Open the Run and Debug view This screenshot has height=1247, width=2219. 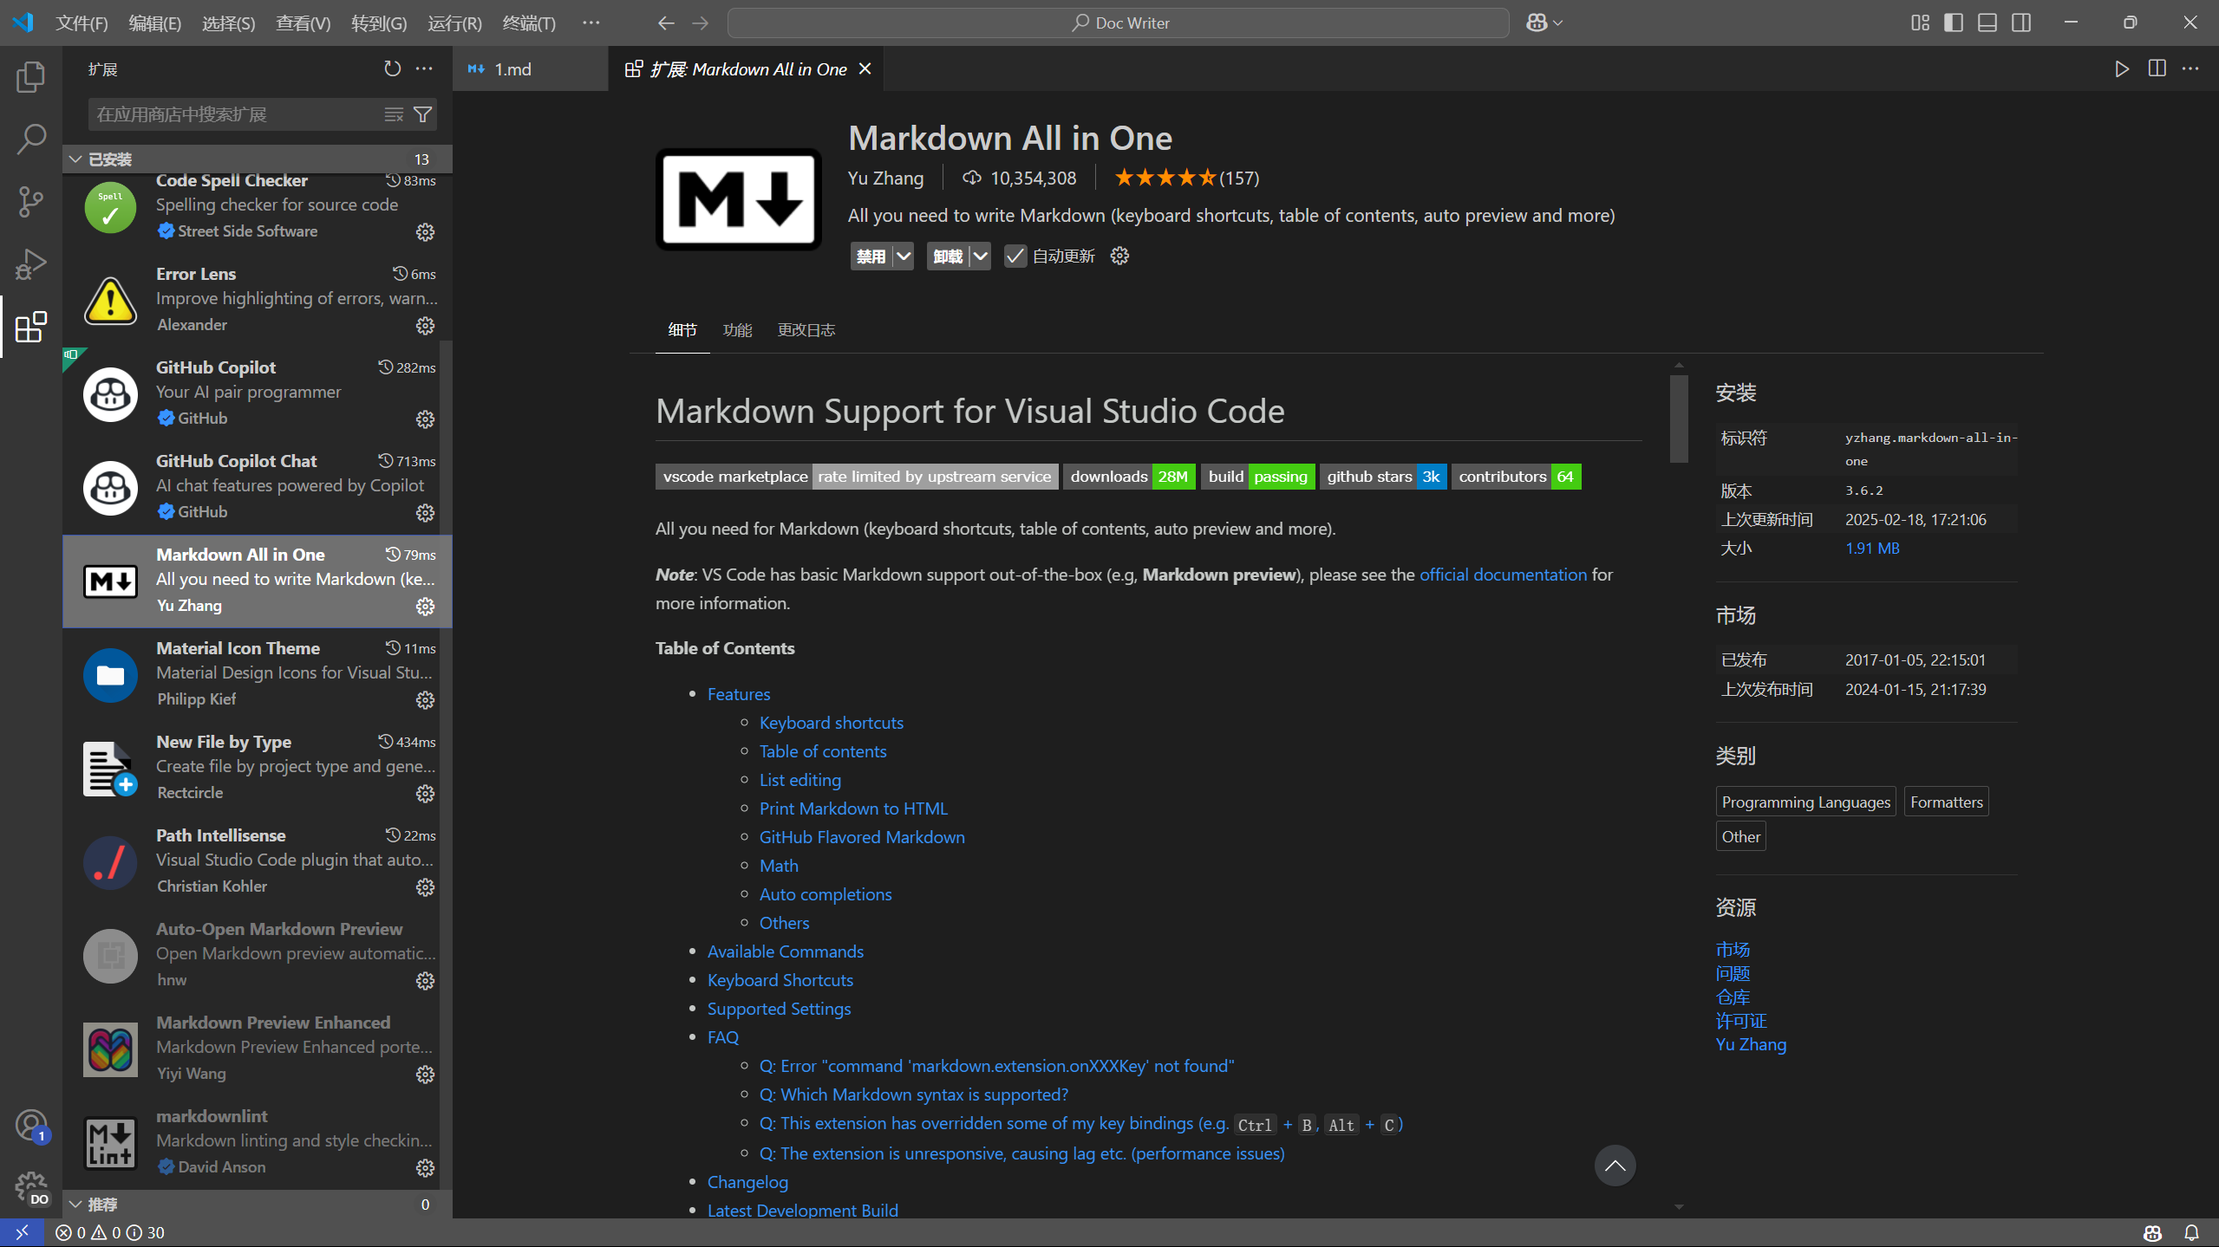(30, 263)
